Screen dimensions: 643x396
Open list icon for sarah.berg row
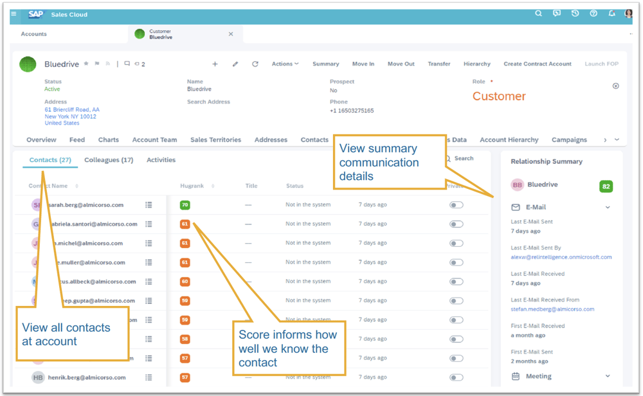149,205
